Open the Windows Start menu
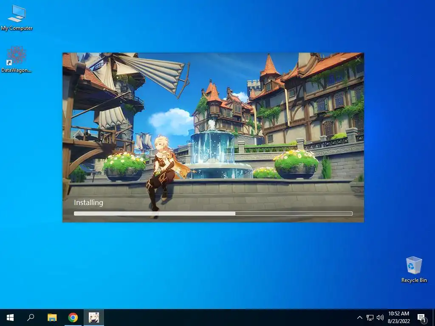This screenshot has height=326, width=435. click(10, 318)
